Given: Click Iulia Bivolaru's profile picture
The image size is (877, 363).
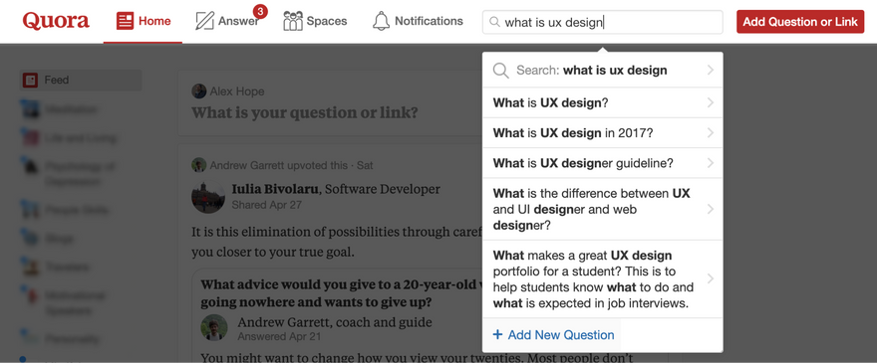Looking at the screenshot, I should 208,197.
